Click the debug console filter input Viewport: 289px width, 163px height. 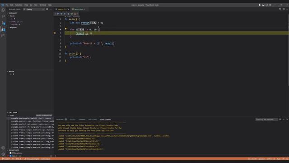coord(266,120)
